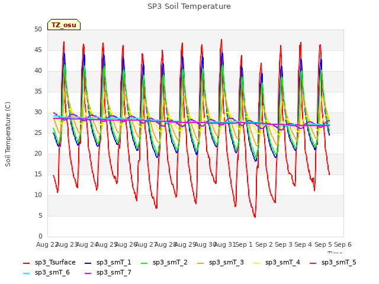Viewport: 379px width, 284px height.
Task: Click the Sep 3 x-axis tick label
Action: coord(283,244)
